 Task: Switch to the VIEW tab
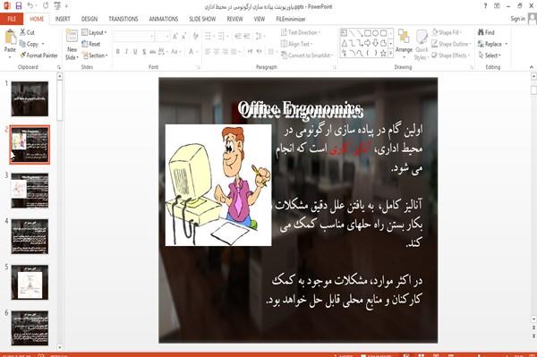[260, 19]
